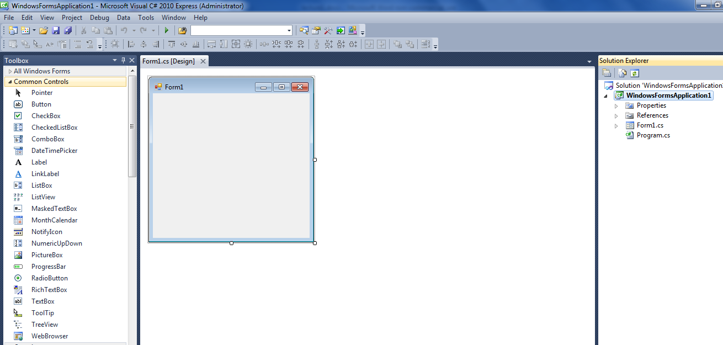The width and height of the screenshot is (723, 345).
Task: Expand the Properties node in Solution Explorer
Action: click(x=616, y=105)
